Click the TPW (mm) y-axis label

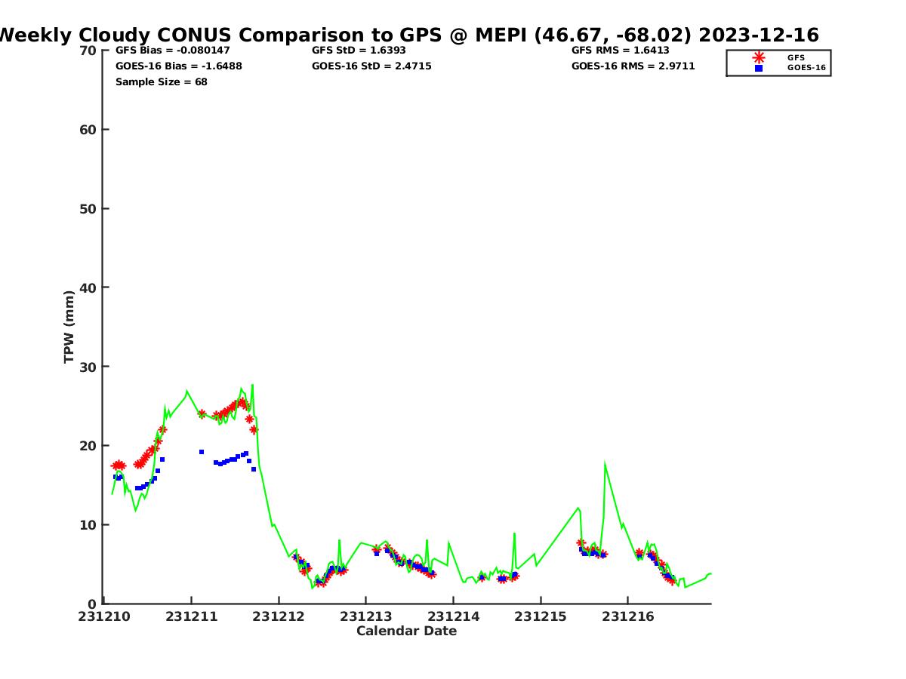[x=69, y=327]
